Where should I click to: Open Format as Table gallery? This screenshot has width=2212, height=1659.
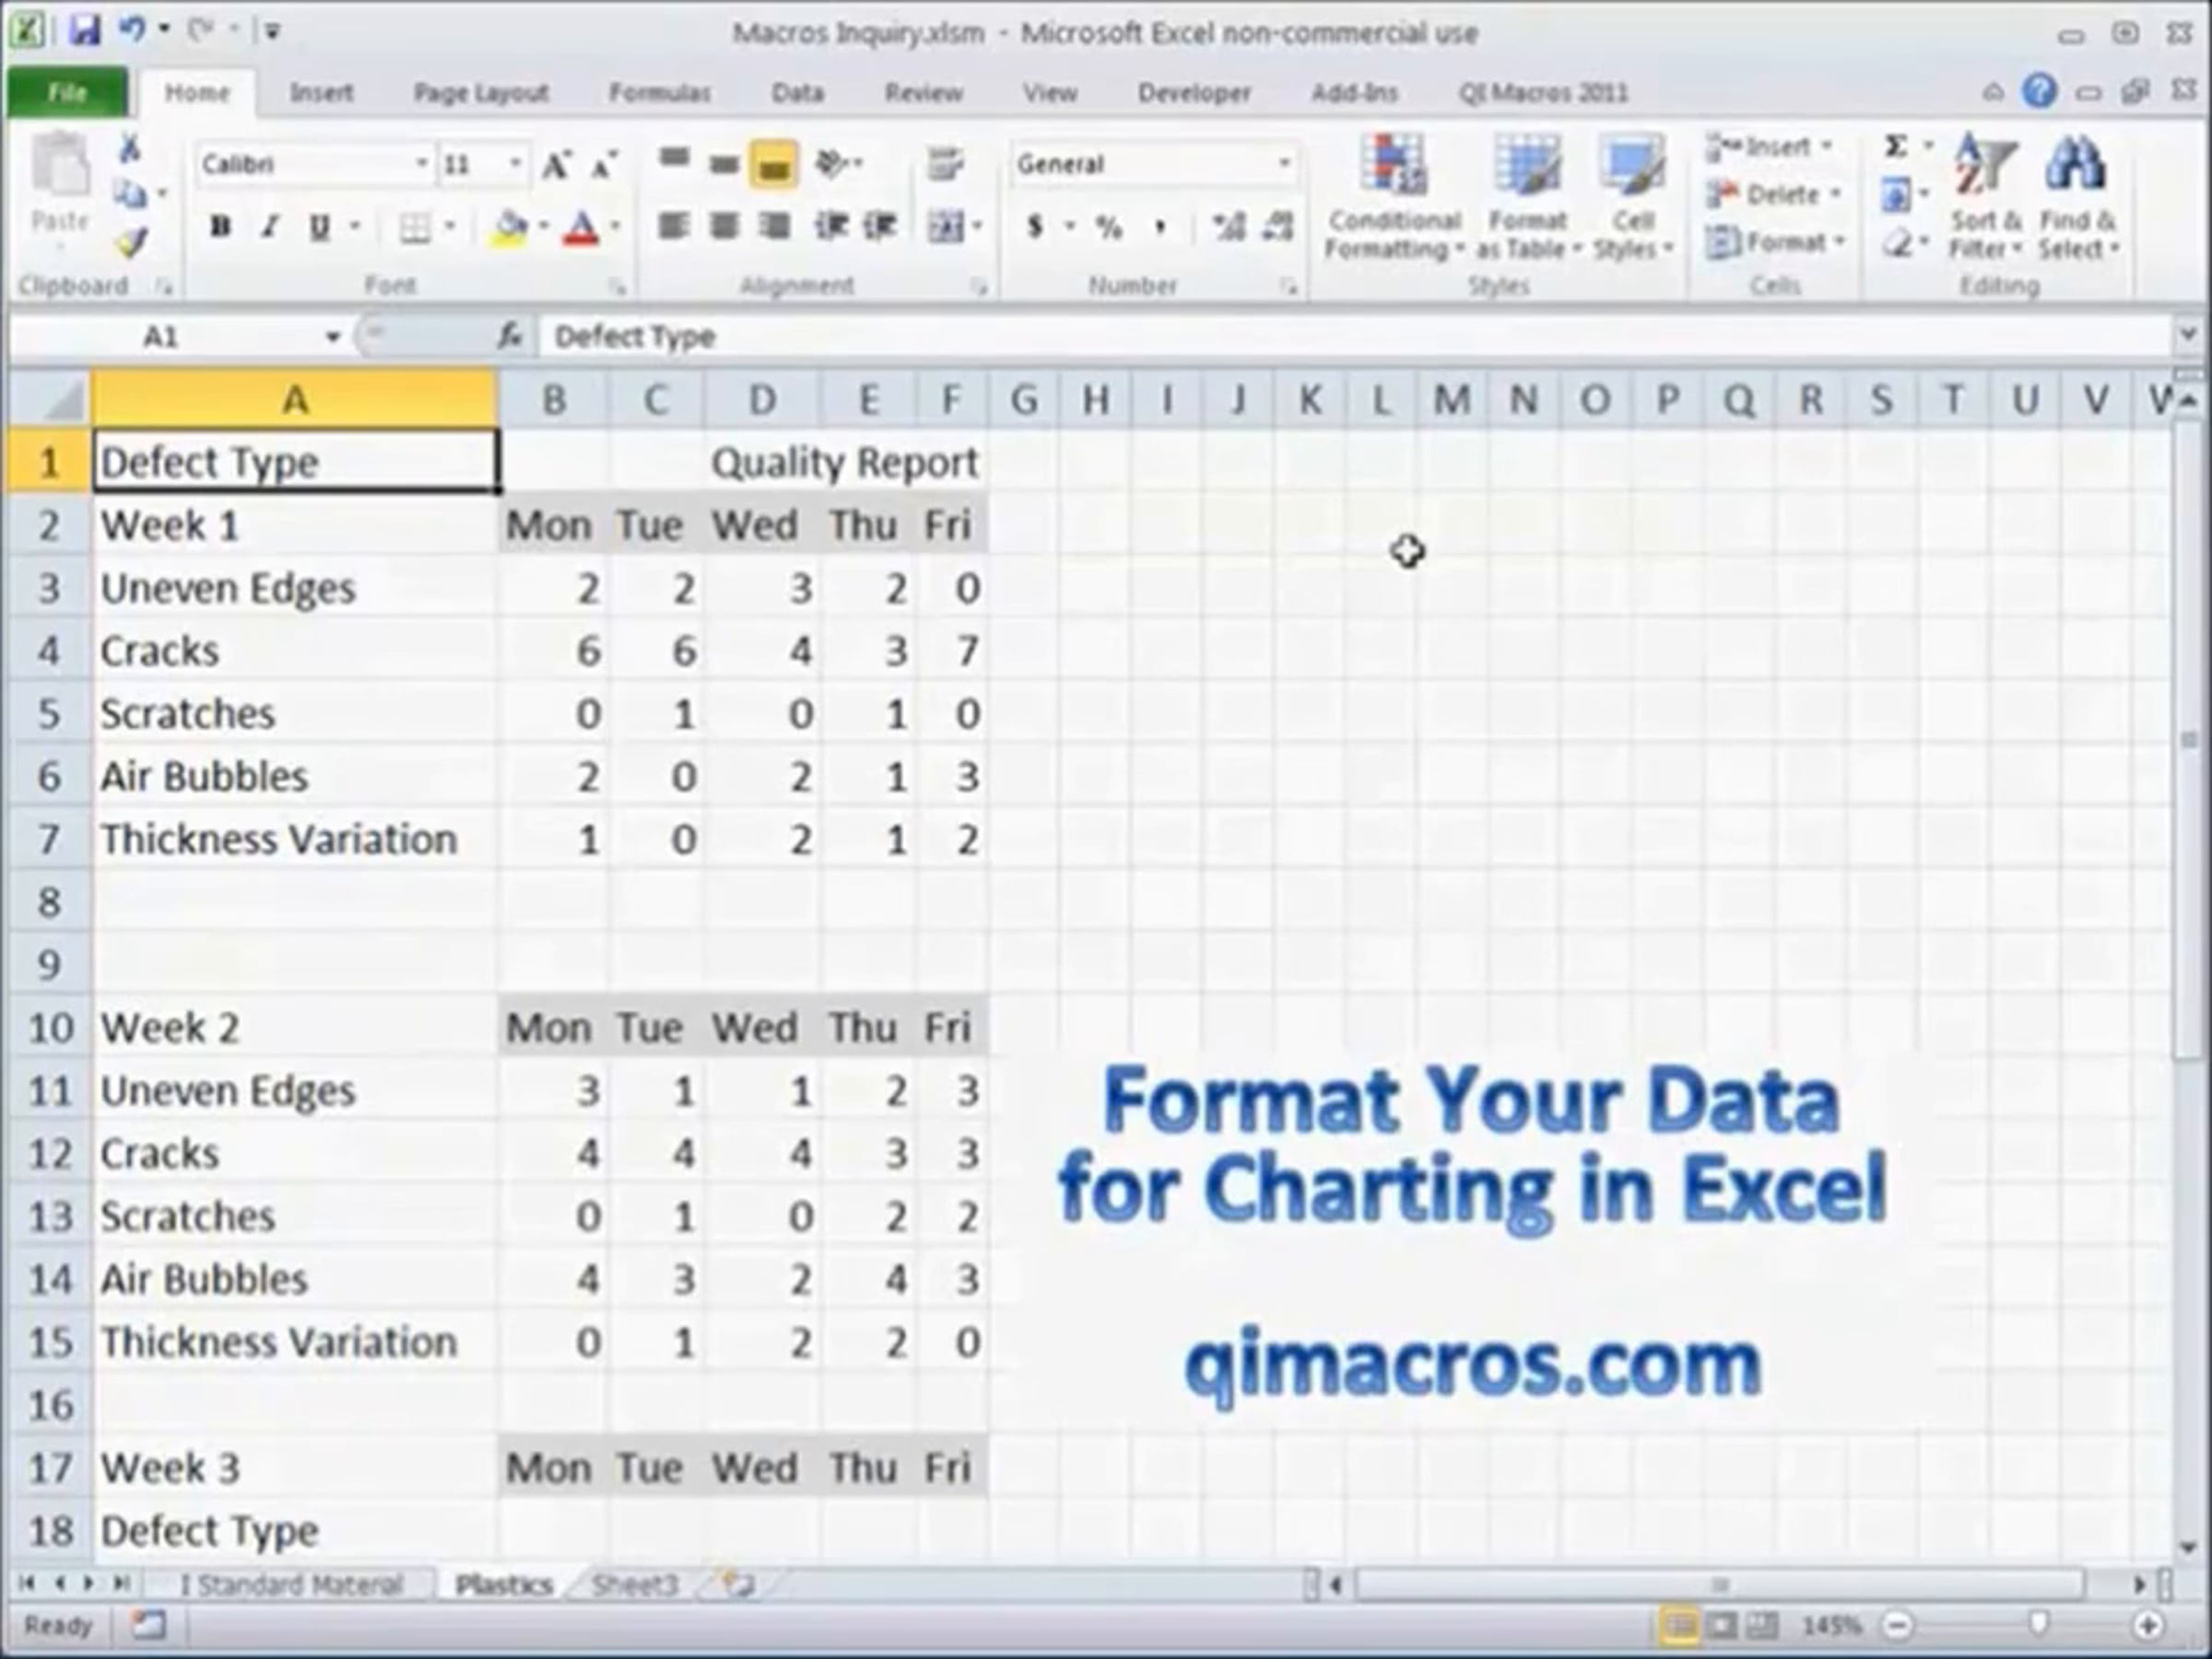point(1527,197)
